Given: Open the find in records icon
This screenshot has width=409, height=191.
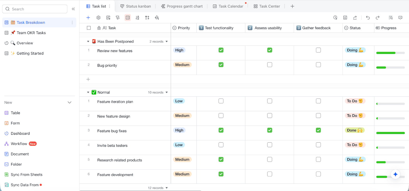Looking at the screenshot, I should (391, 18).
